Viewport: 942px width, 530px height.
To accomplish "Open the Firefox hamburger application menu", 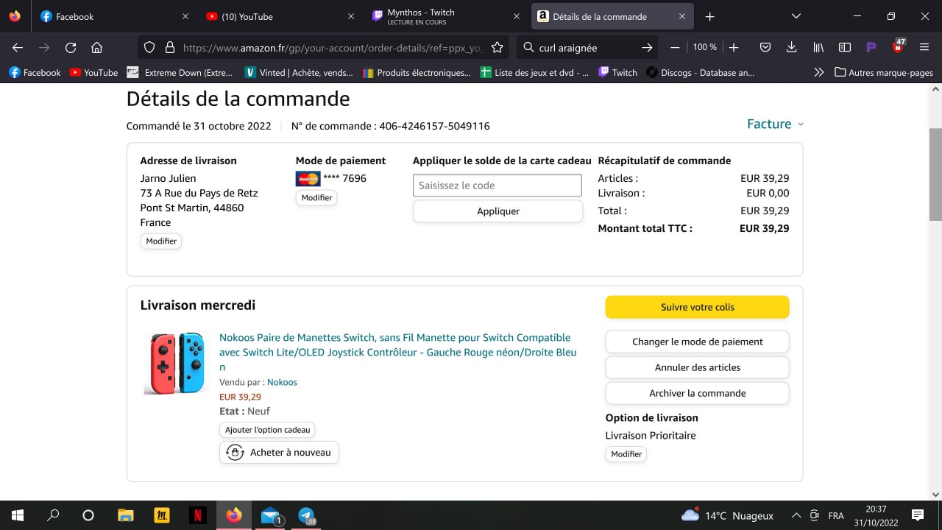I will 924,47.
